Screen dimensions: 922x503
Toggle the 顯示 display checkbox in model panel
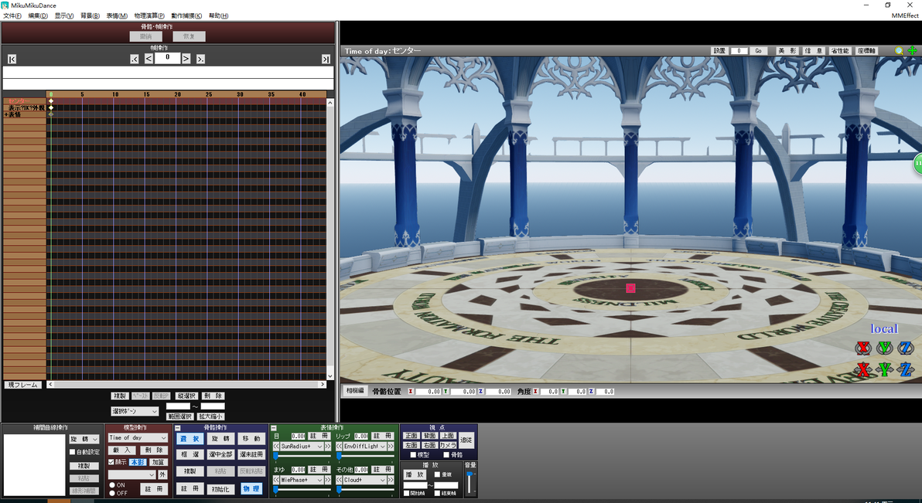click(x=111, y=462)
